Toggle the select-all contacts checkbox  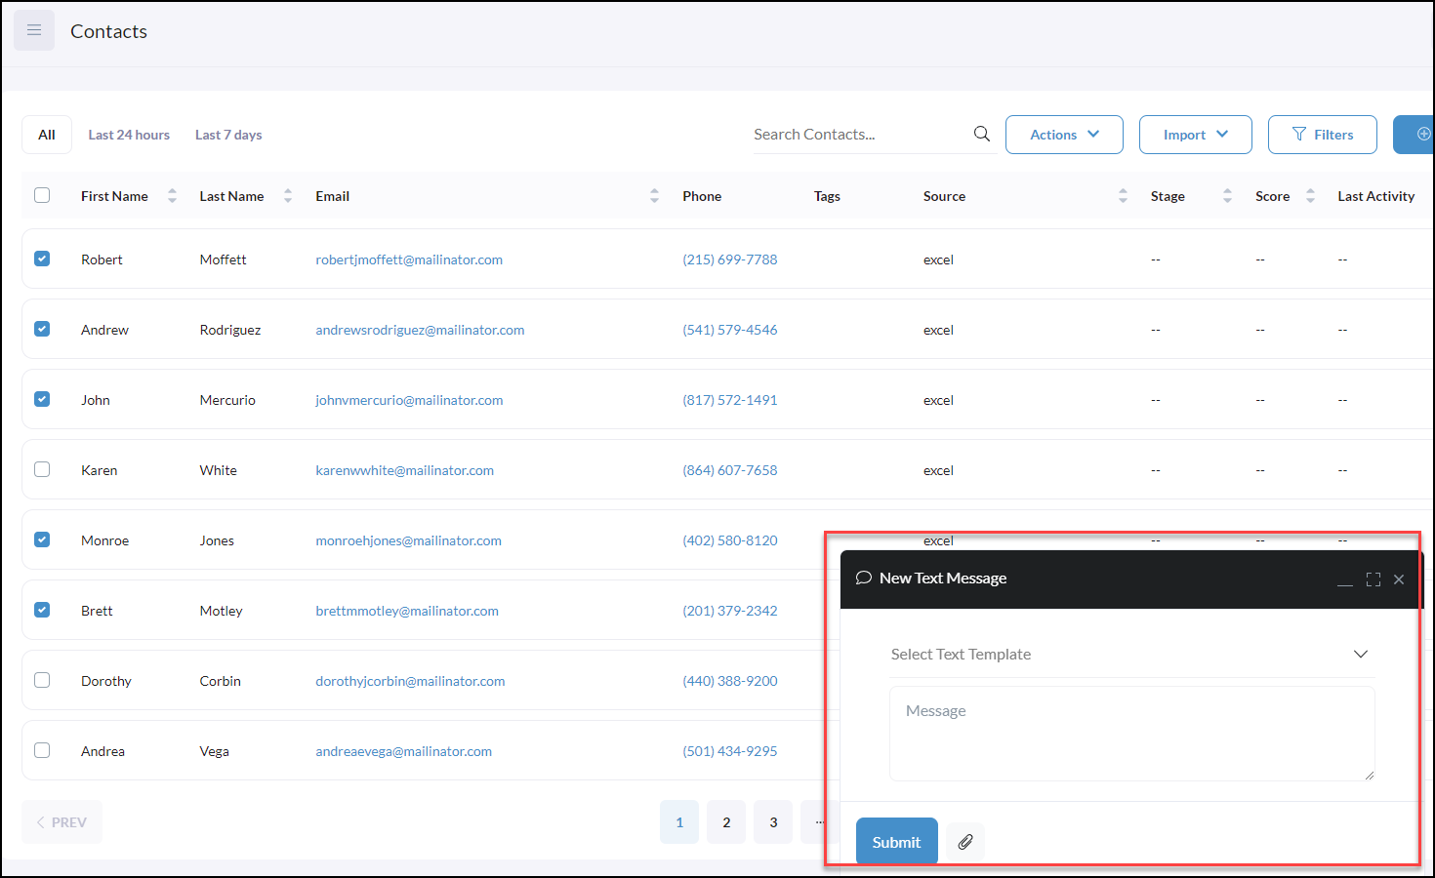[x=42, y=195]
